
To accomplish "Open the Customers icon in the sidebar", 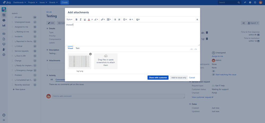I will tap(4, 20).
